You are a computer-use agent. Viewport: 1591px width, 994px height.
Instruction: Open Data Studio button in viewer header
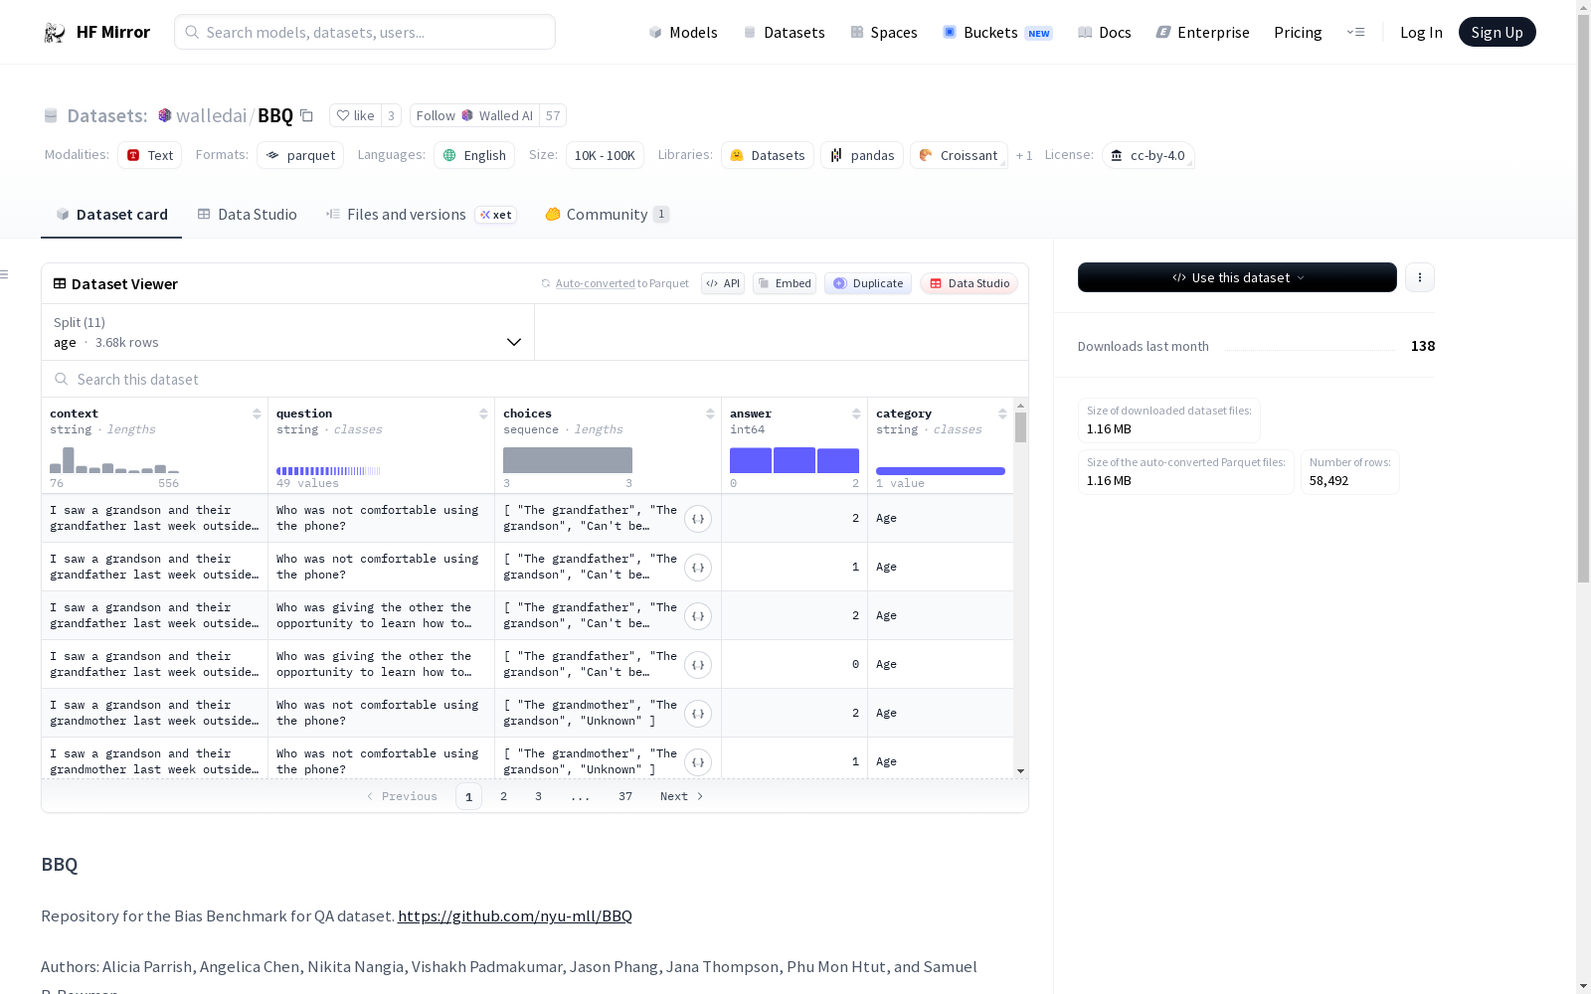969,283
